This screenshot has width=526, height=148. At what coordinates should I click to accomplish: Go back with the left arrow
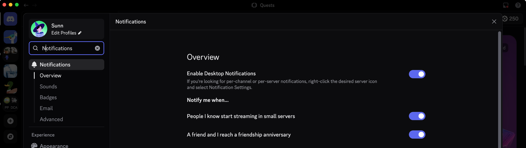(x=26, y=5)
